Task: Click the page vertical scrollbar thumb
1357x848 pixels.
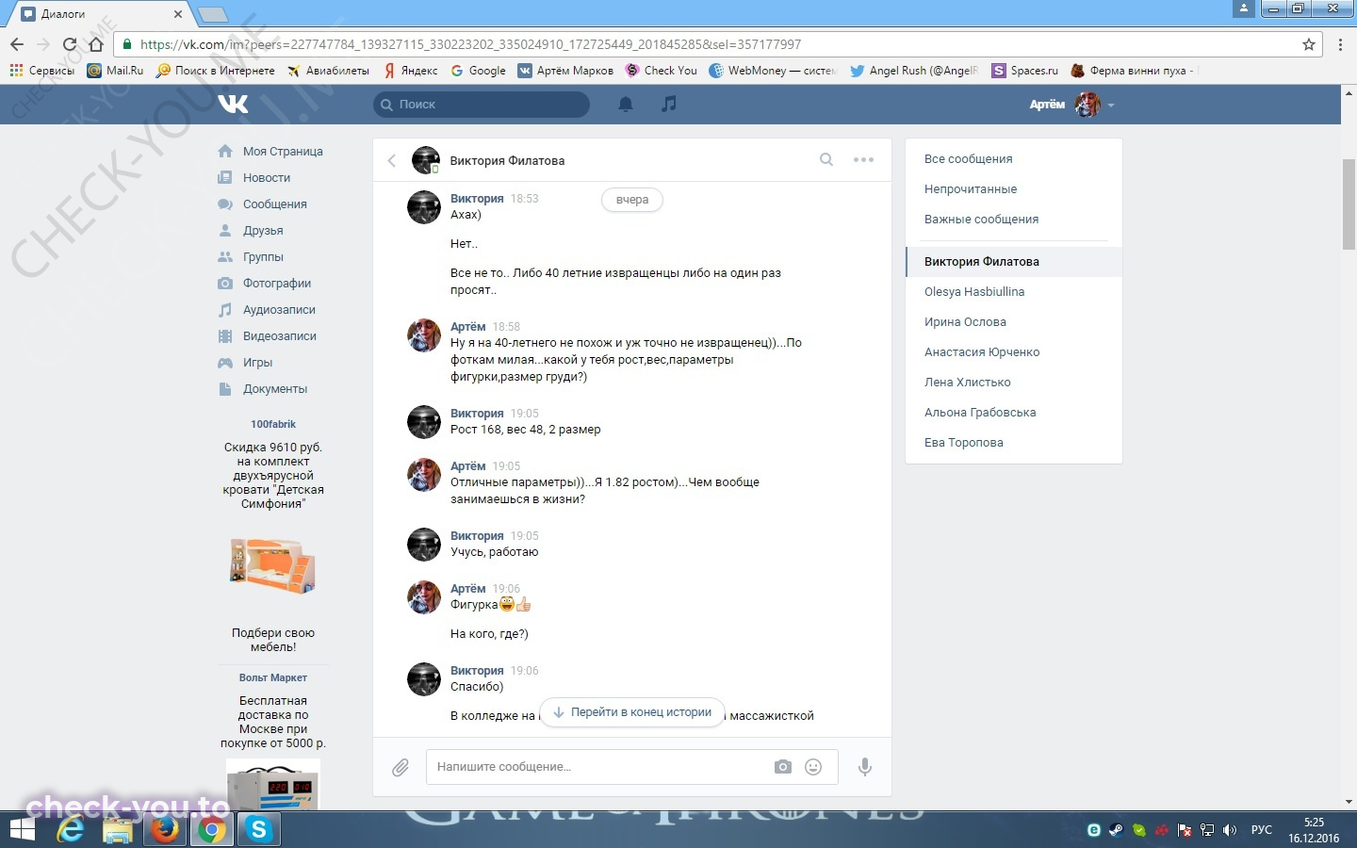Action: [x=1349, y=204]
